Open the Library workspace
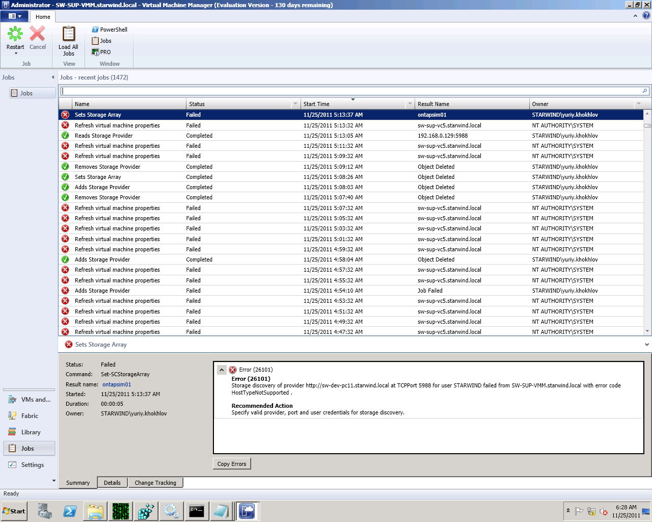This screenshot has width=652, height=522. (30, 432)
